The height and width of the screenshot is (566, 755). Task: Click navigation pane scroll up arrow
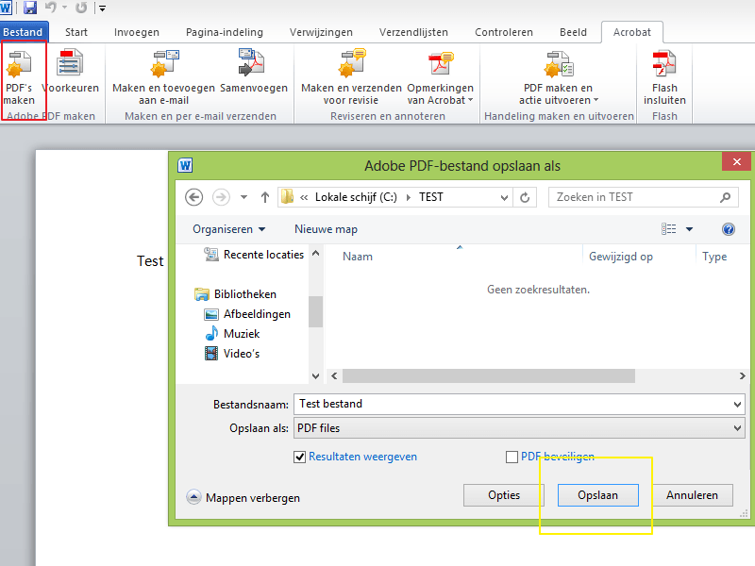pyautogui.click(x=315, y=253)
